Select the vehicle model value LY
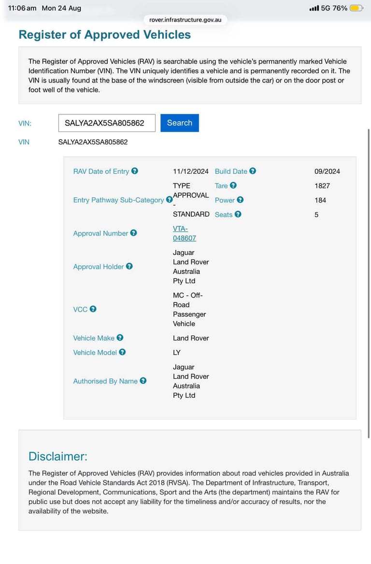 pyautogui.click(x=176, y=353)
